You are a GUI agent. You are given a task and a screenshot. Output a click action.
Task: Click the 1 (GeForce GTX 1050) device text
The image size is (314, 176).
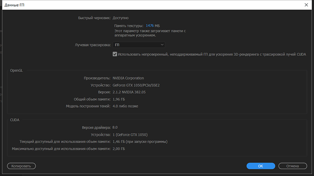[x=130, y=135]
